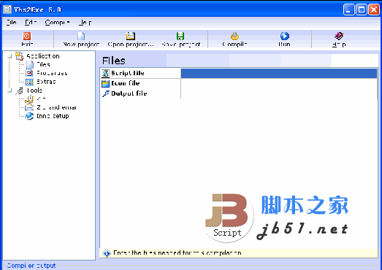Click the Inno setup globe icon
This screenshot has width=382, height=270.
29,116
